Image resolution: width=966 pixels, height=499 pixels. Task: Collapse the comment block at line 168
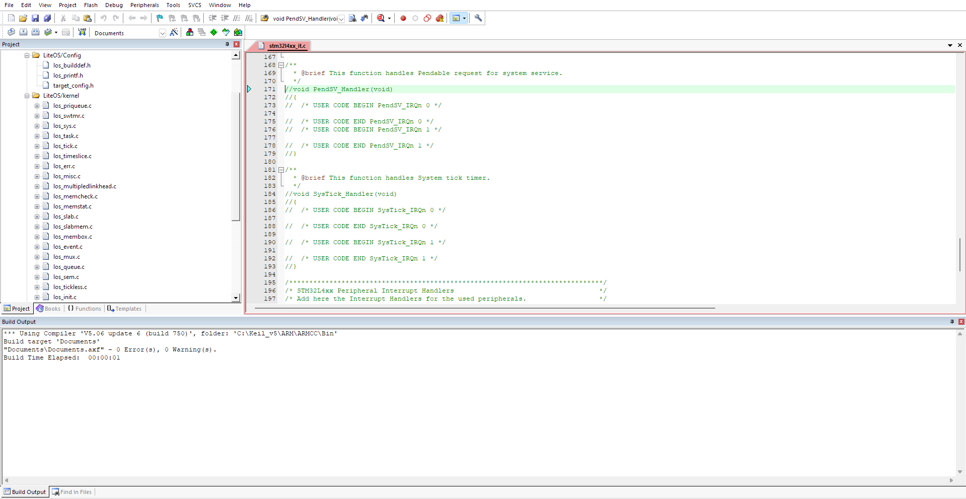[281, 65]
